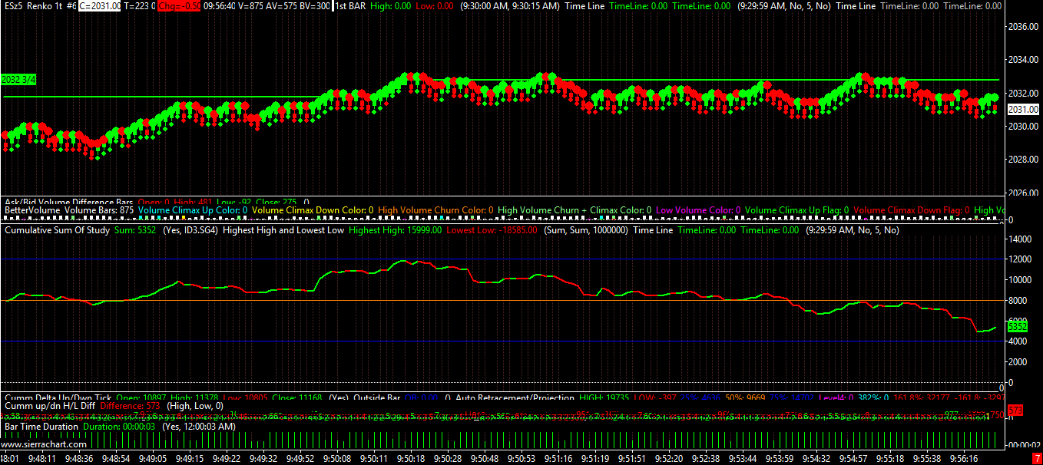1043x465 pixels.
Task: Click the Volume Climax Up Color: 0 label
Action: coord(193,209)
